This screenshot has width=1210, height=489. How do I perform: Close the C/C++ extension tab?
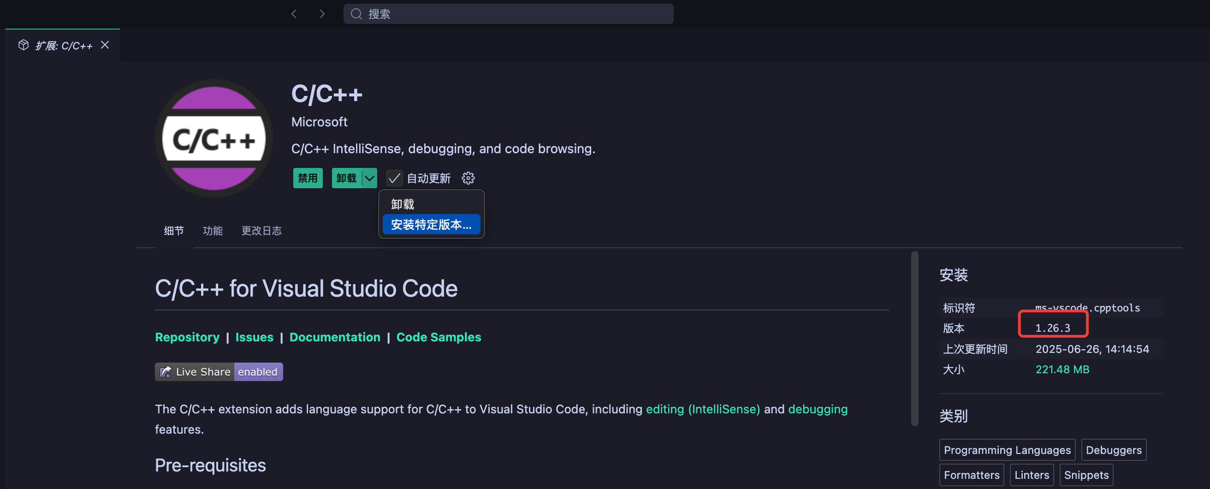(x=105, y=45)
